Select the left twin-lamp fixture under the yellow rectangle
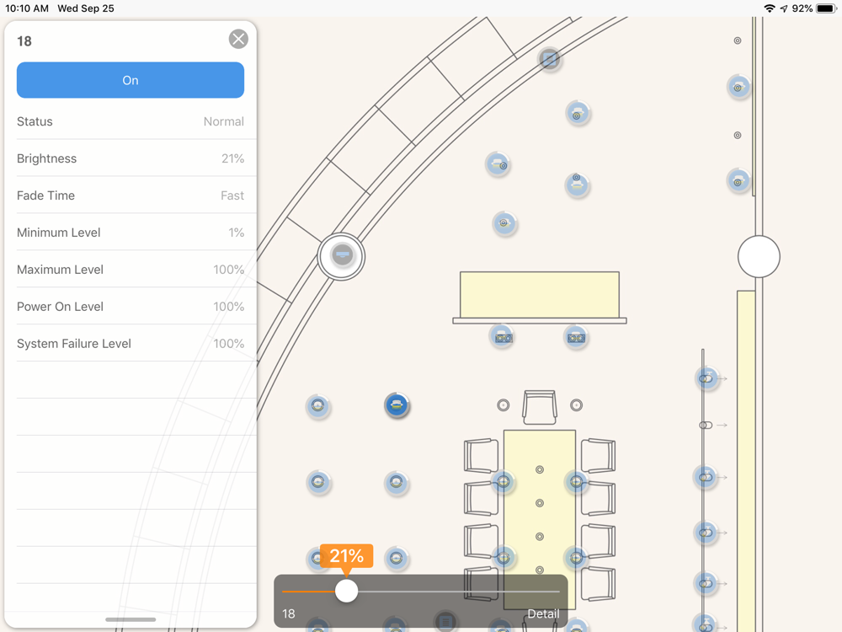 tap(503, 337)
